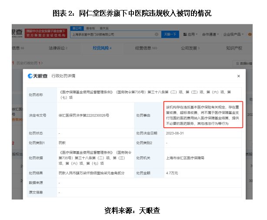The height and width of the screenshot is (220, 267).
Task: Select the 查关系 search tab
Action: point(104,28)
